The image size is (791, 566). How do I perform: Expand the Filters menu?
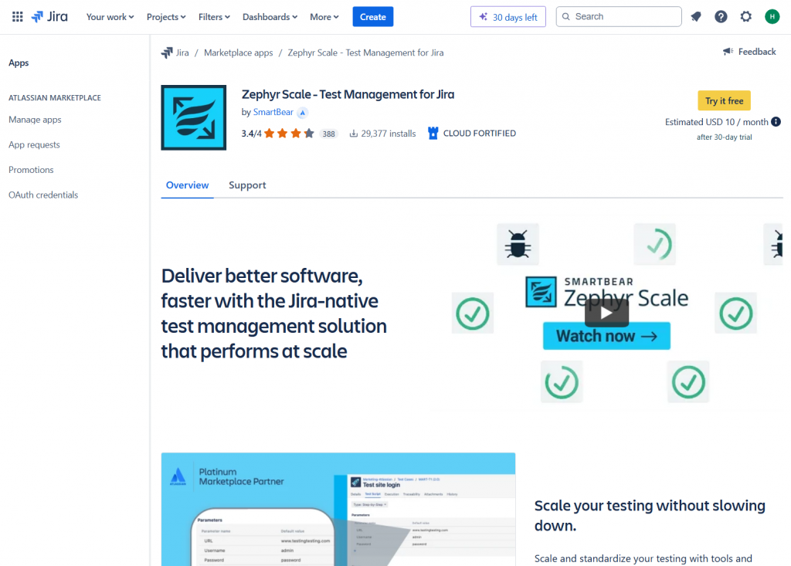[x=214, y=17]
